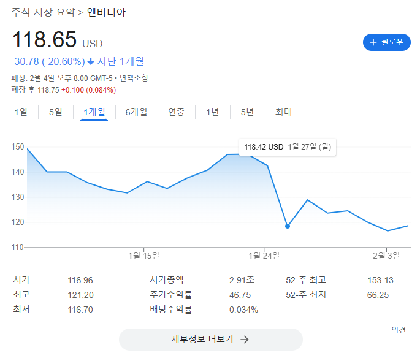
Task: Select the 5일 time range tab
Action: click(56, 112)
